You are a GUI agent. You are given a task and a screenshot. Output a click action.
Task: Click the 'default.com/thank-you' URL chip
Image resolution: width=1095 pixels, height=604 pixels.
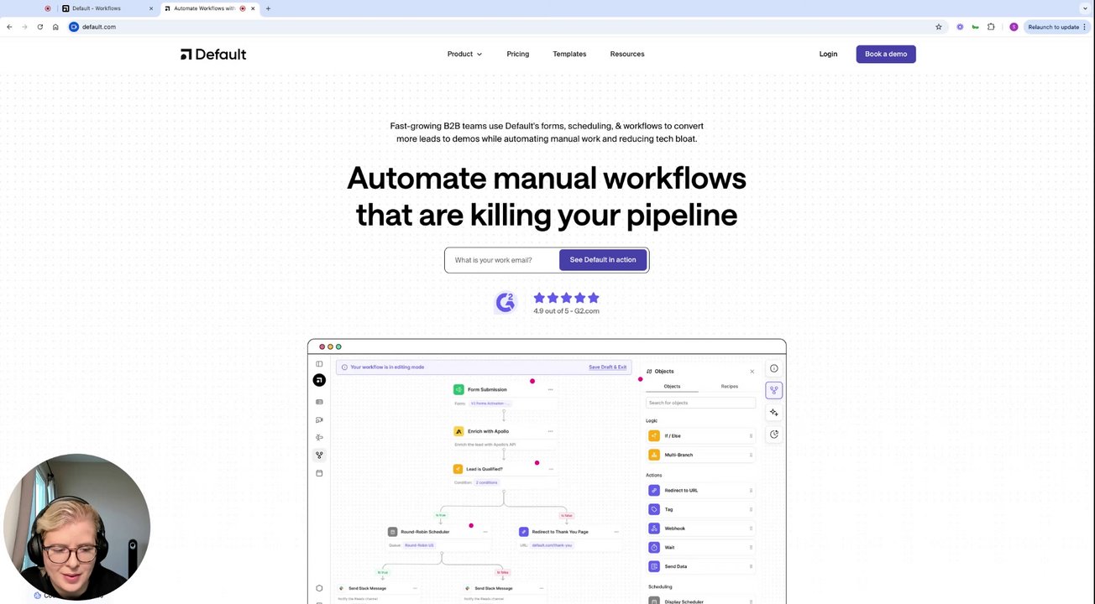tap(552, 545)
